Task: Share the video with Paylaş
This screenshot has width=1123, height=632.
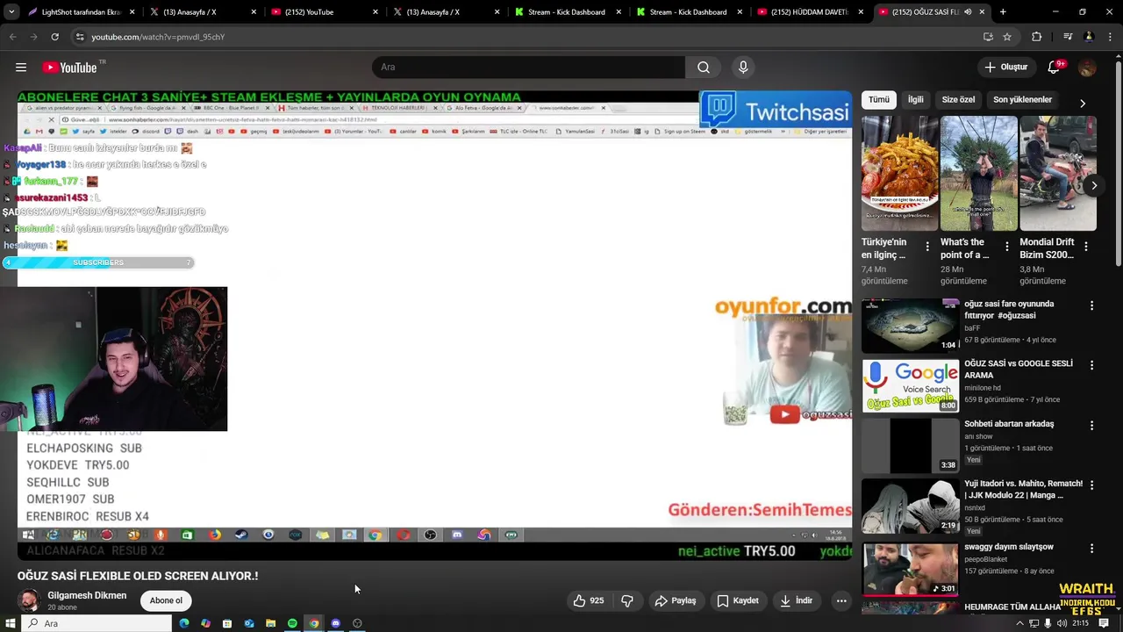Action: (675, 600)
